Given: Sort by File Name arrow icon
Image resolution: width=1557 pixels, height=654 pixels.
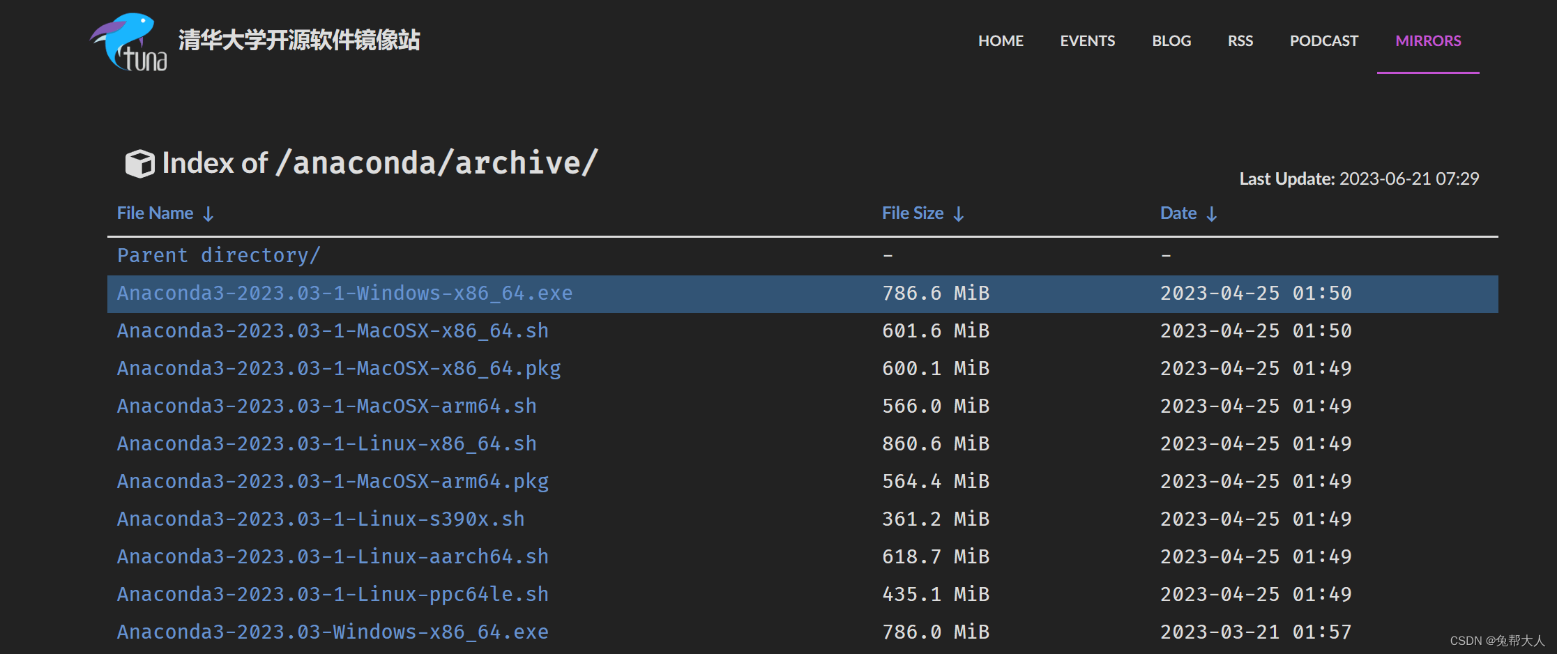Looking at the screenshot, I should point(208,214).
